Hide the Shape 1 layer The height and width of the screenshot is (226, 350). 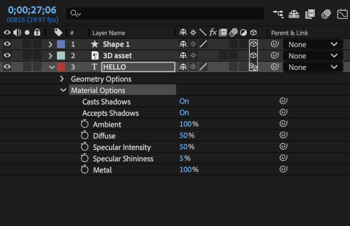tap(7, 44)
